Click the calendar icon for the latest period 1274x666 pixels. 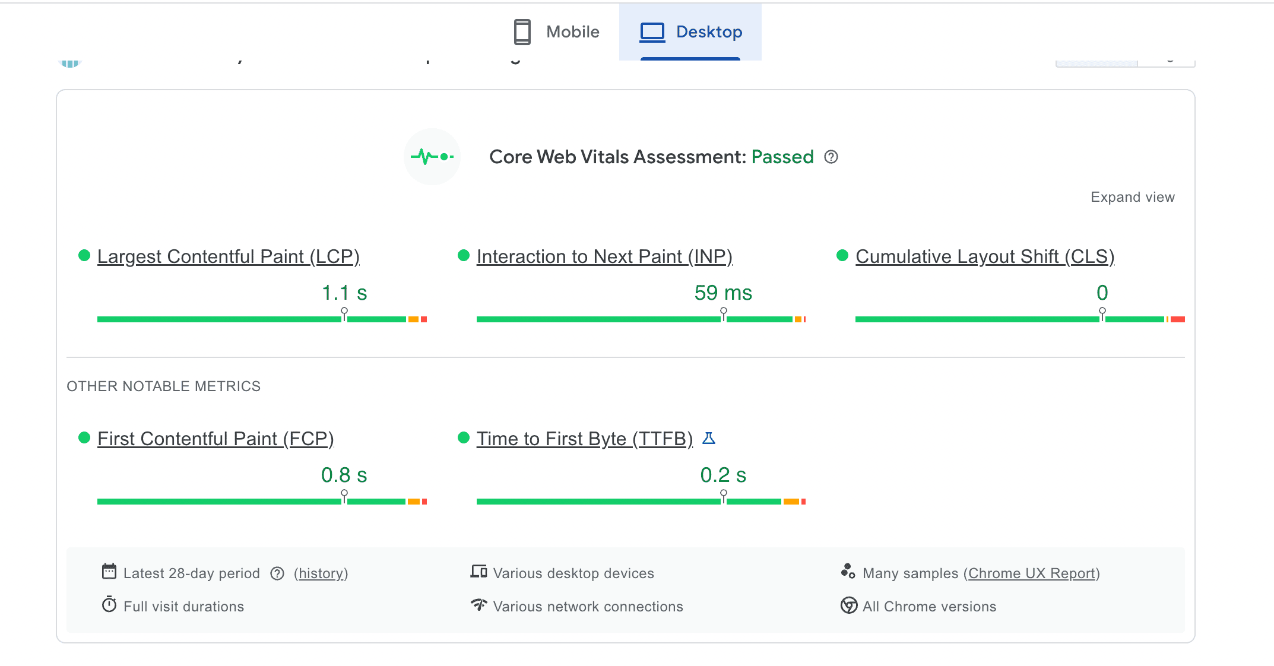coord(109,572)
